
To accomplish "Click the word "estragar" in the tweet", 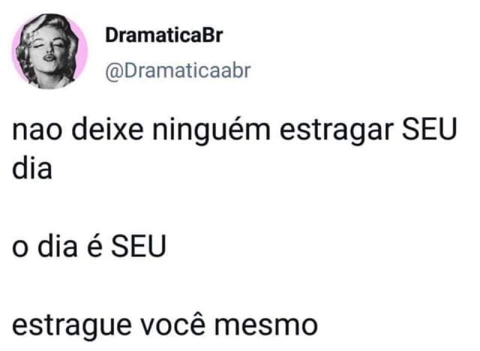I will (x=336, y=130).
